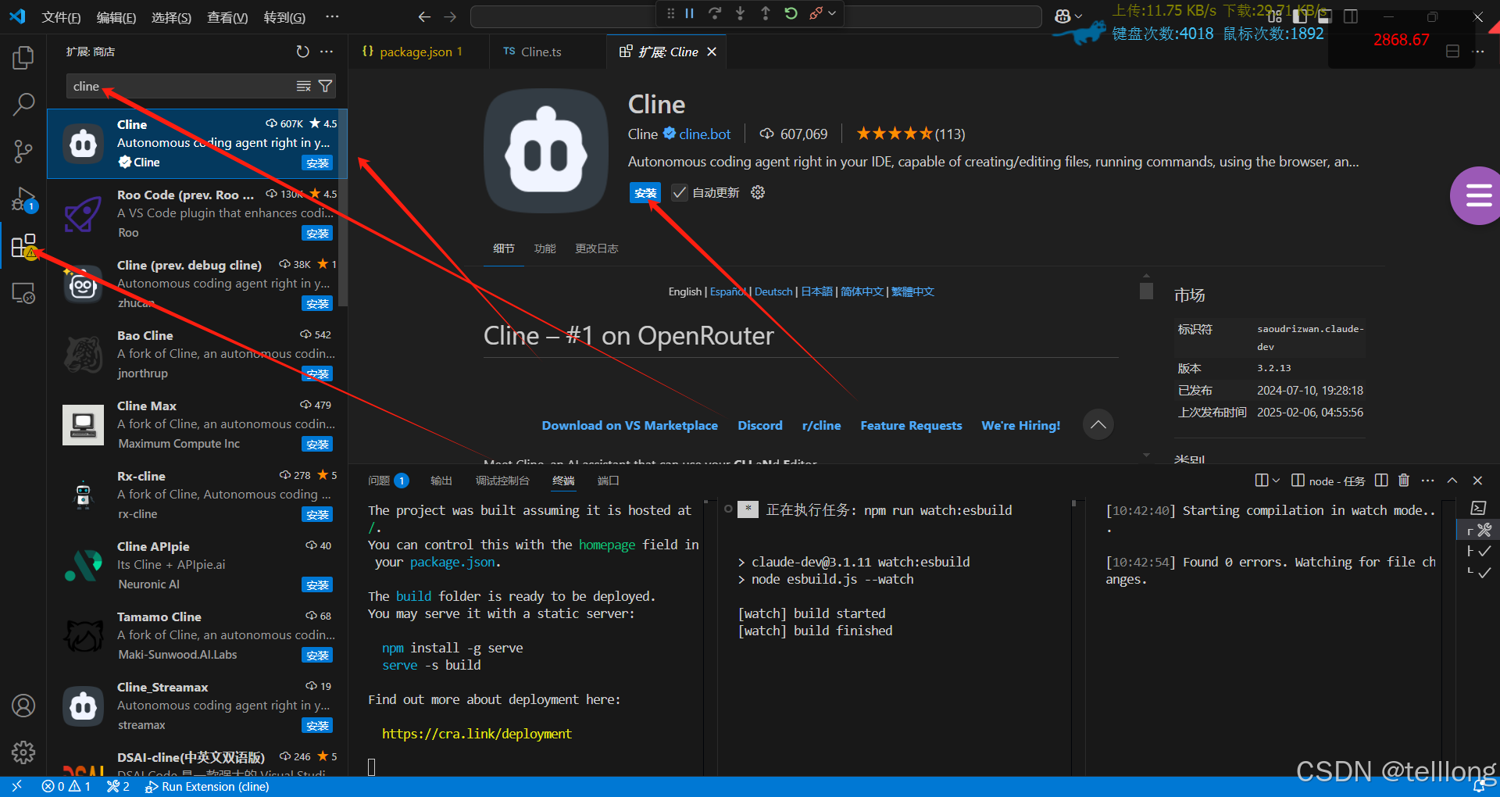Image resolution: width=1500 pixels, height=797 pixels.
Task: Disconnect the debugger
Action: coord(816,13)
